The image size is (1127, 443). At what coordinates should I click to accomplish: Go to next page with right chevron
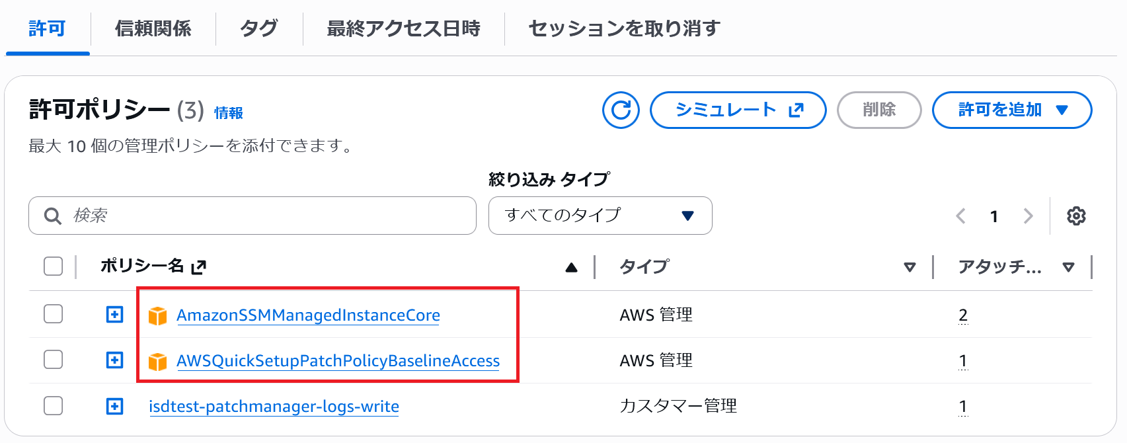click(x=1028, y=216)
